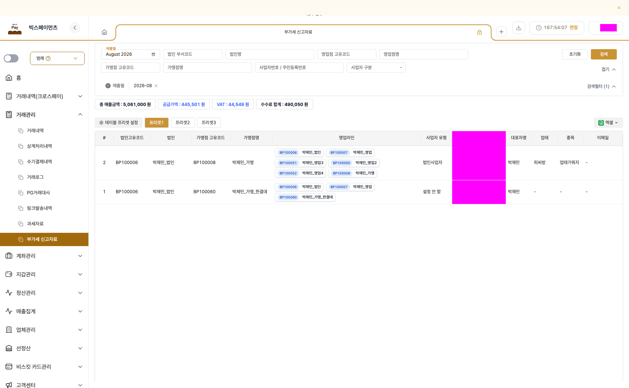Toggle the switch above the sidebar menu

(x=11, y=58)
